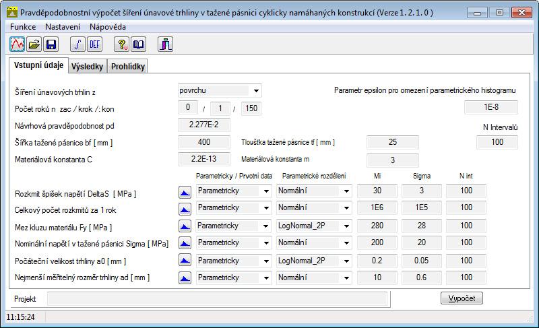Image resolution: width=539 pixels, height=328 pixels.
Task: Open the Funkce menu
Action: 23,27
